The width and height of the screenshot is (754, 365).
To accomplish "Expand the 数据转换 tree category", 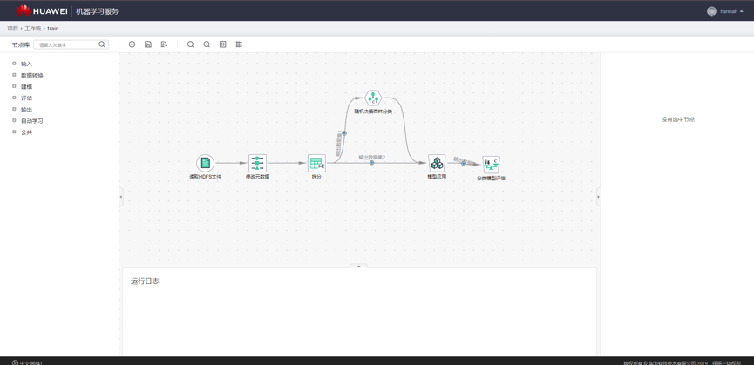I will [x=15, y=75].
